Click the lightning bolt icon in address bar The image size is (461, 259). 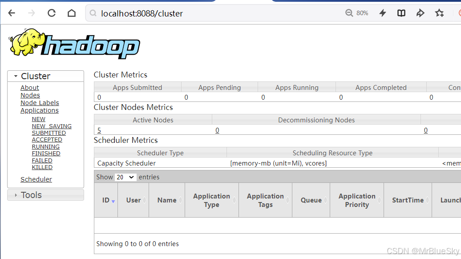[383, 13]
